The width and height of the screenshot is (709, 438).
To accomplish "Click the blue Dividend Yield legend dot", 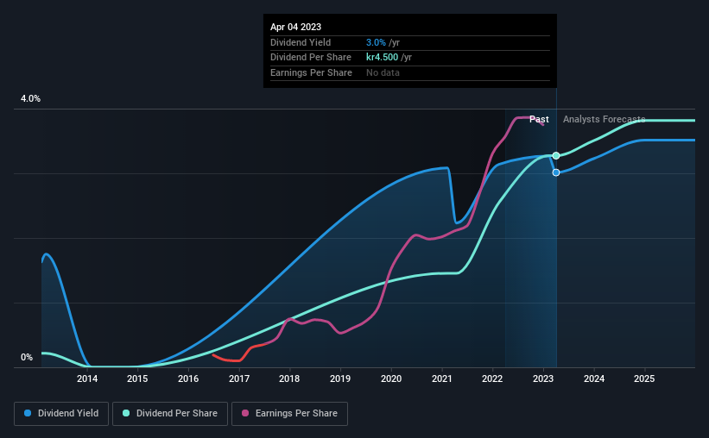I will pyautogui.click(x=28, y=413).
